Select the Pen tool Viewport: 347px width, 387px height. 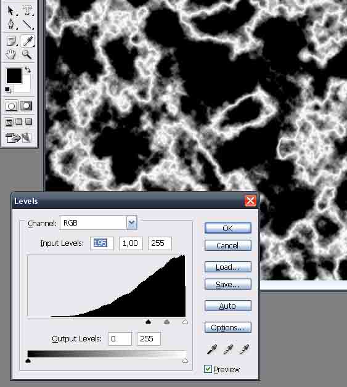(10, 24)
